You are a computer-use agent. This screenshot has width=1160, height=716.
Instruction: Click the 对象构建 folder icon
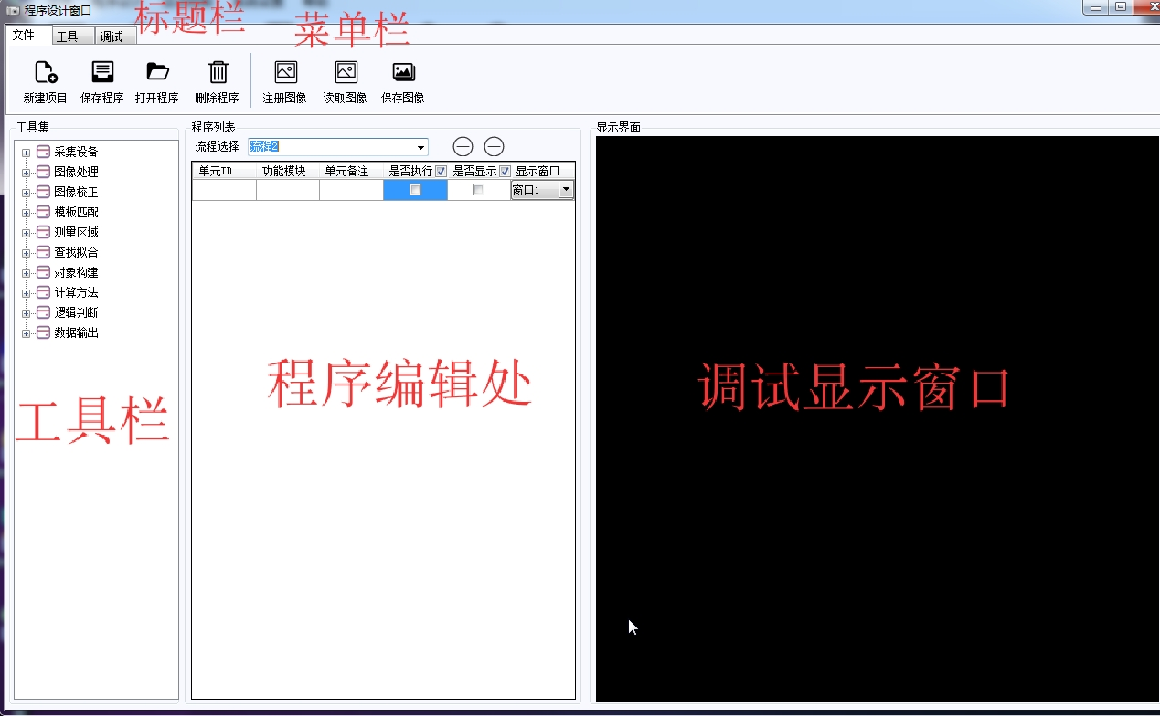[x=43, y=272]
